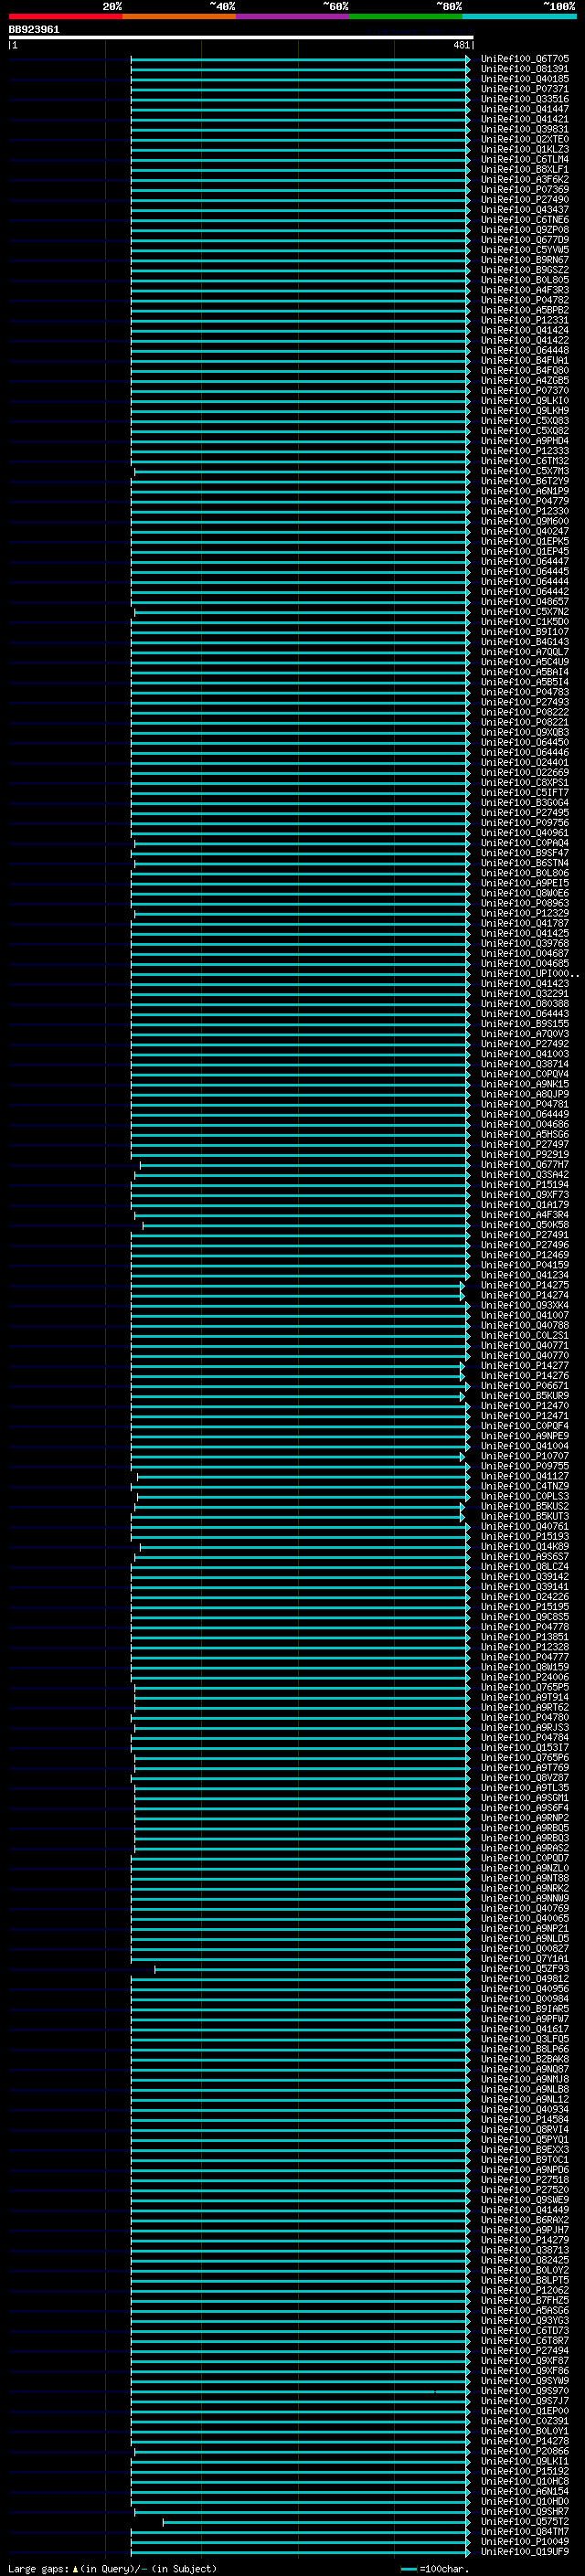The width and height of the screenshot is (585, 2576).
Task: Select hit label UniRef100_O64447
Action: click(525, 561)
